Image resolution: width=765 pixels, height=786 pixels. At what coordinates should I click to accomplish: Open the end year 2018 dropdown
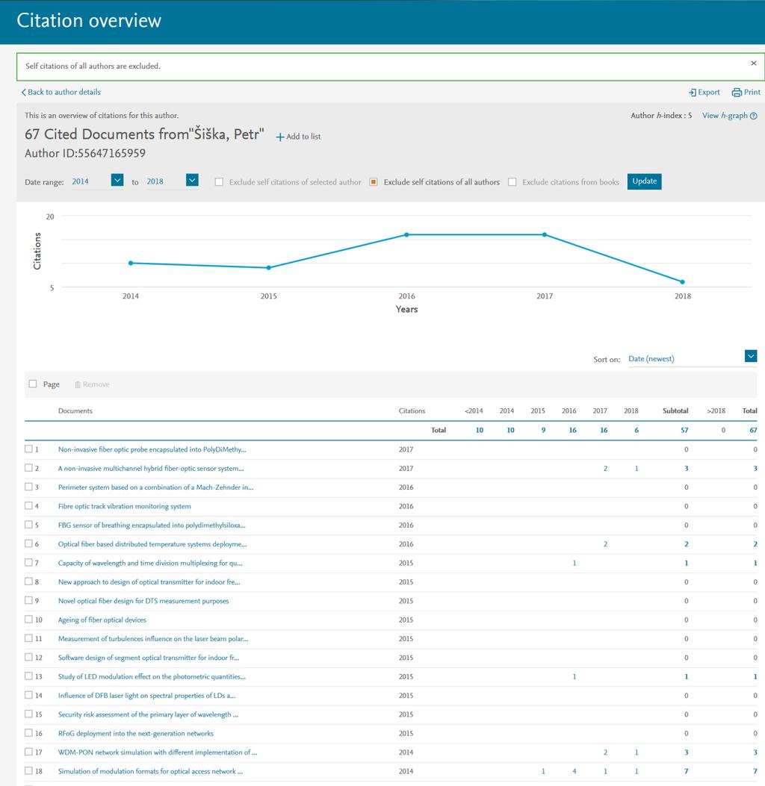pyautogui.click(x=192, y=180)
